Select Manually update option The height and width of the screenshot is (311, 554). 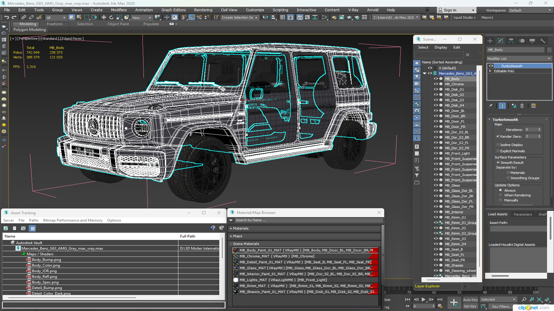500,200
